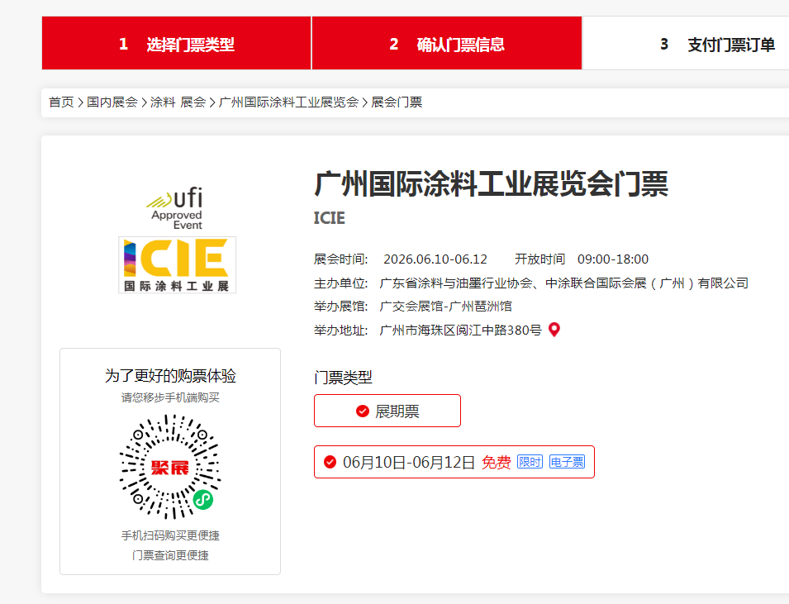Go to step 1 选择门票类型

pyautogui.click(x=176, y=45)
